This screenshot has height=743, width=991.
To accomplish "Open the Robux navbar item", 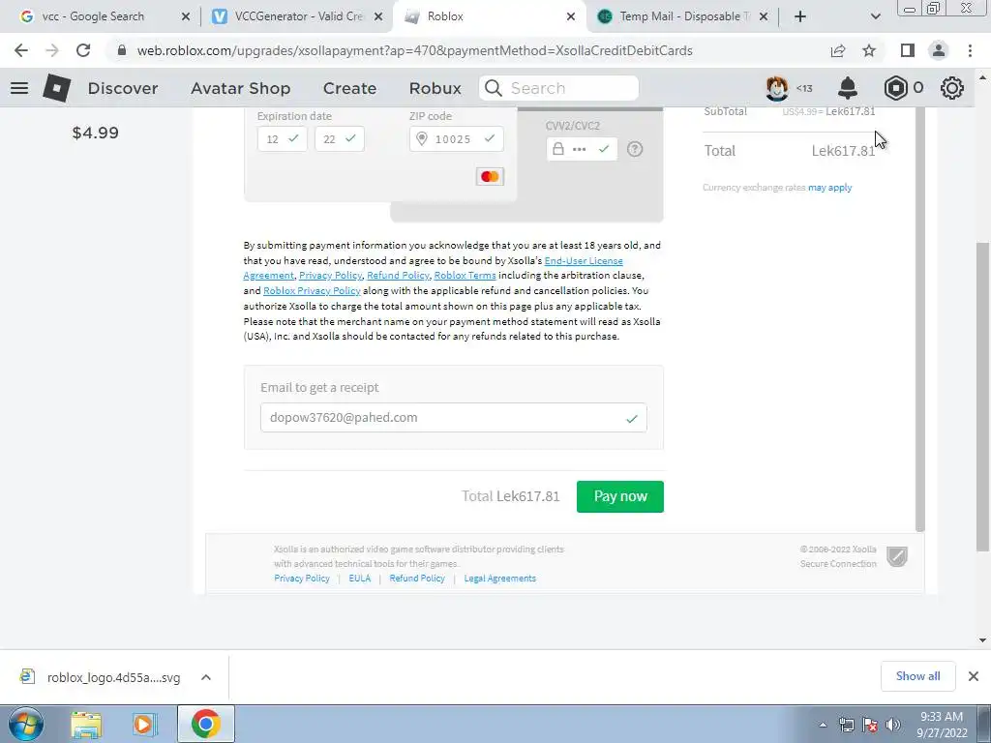I will (435, 88).
